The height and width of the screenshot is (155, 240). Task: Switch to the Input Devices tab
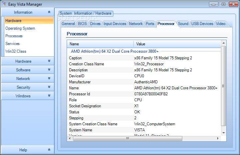pyautogui.click(x=115, y=24)
